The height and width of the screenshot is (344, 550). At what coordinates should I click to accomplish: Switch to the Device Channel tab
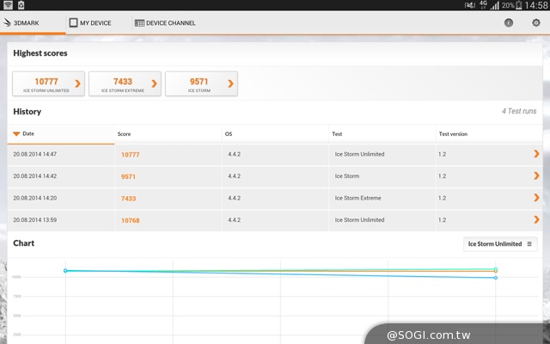(165, 23)
